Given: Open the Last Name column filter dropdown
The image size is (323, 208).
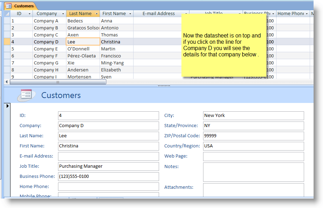Looking at the screenshot, I should (x=97, y=13).
